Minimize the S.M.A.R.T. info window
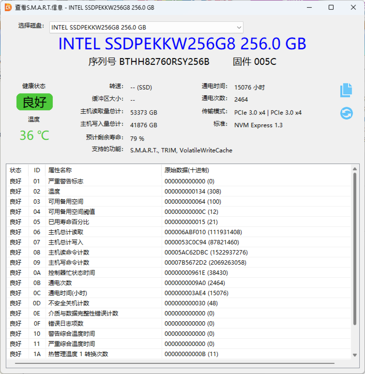 pyautogui.click(x=309, y=7)
